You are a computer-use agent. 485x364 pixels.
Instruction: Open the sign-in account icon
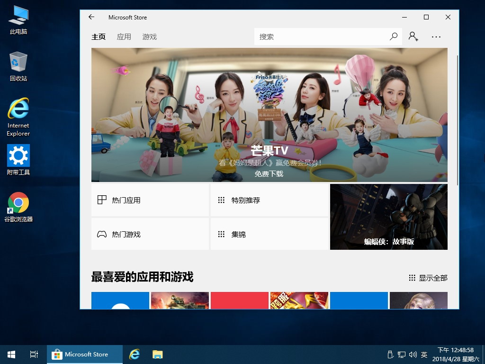click(x=413, y=36)
